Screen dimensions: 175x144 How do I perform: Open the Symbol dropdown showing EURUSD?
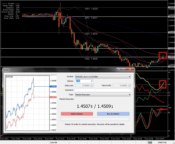pos(103,77)
